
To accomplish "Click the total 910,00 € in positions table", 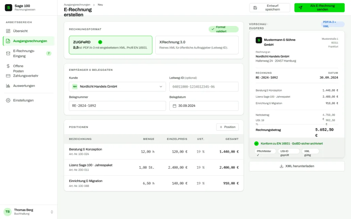I will pos(231,183).
